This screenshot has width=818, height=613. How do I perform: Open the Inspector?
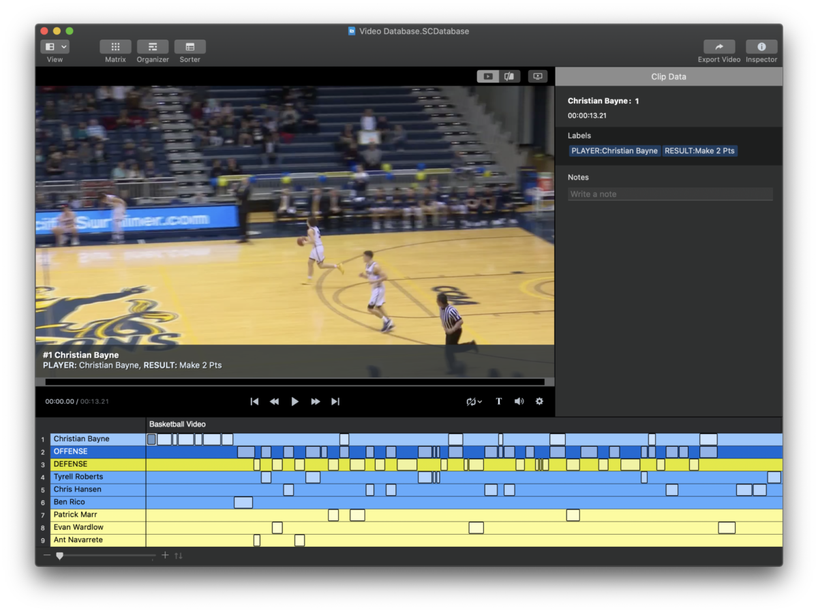761,48
